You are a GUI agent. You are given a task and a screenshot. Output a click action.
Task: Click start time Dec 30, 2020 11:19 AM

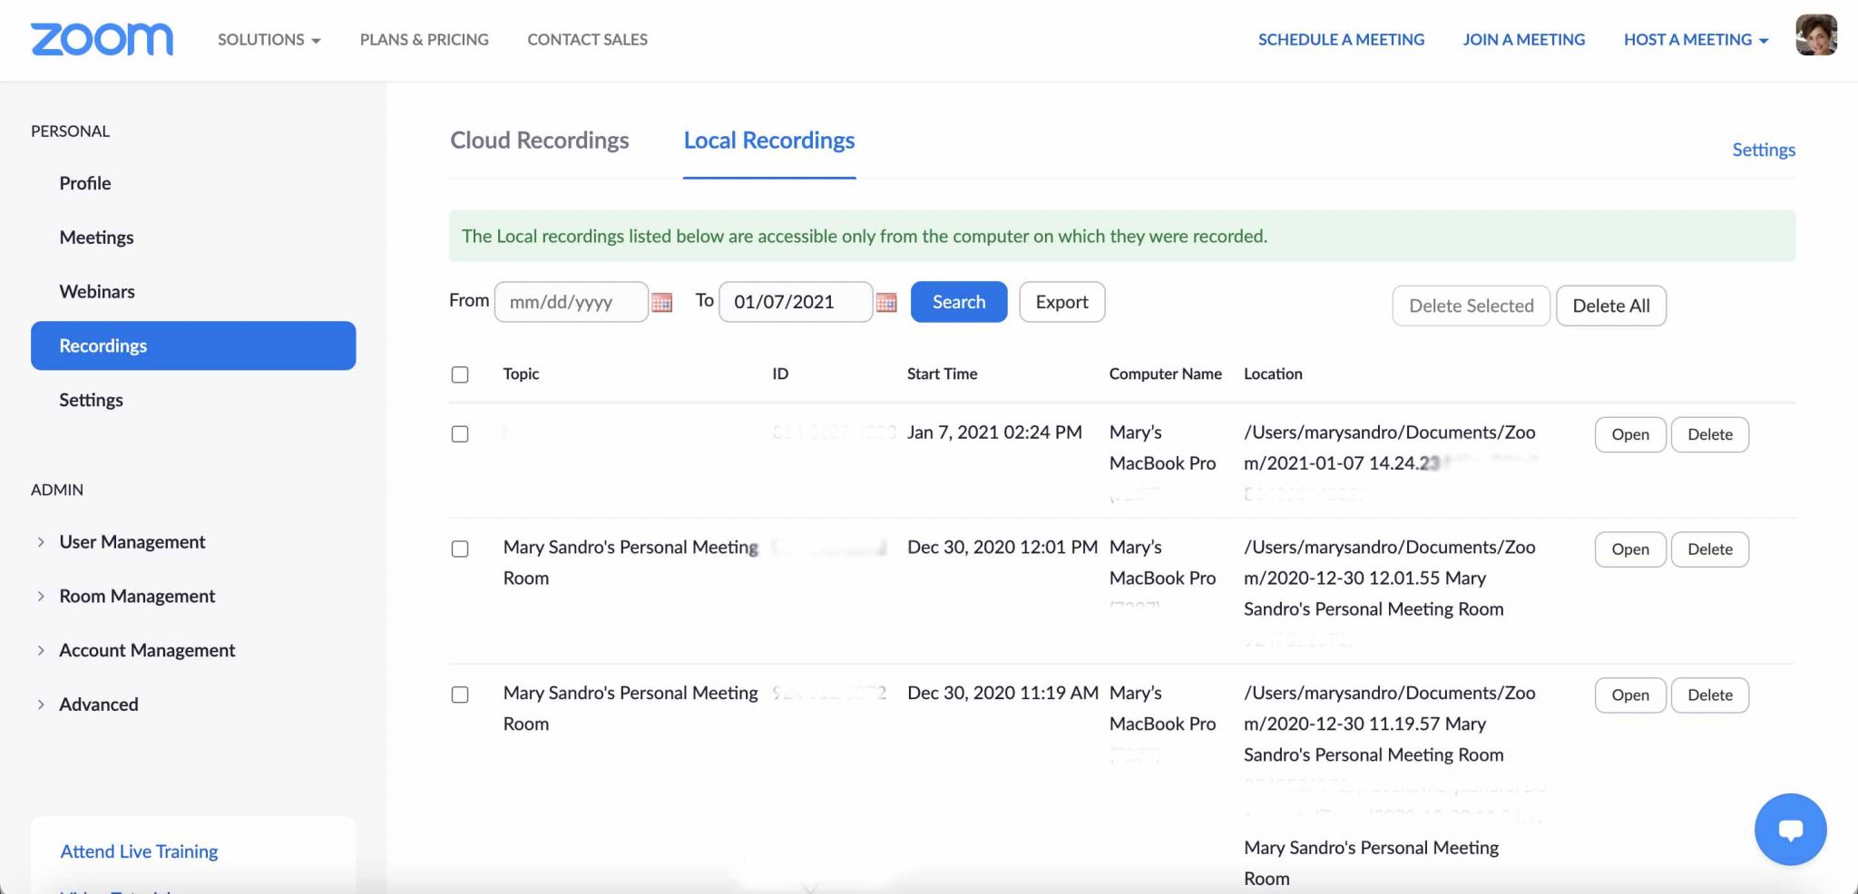pyautogui.click(x=1002, y=693)
